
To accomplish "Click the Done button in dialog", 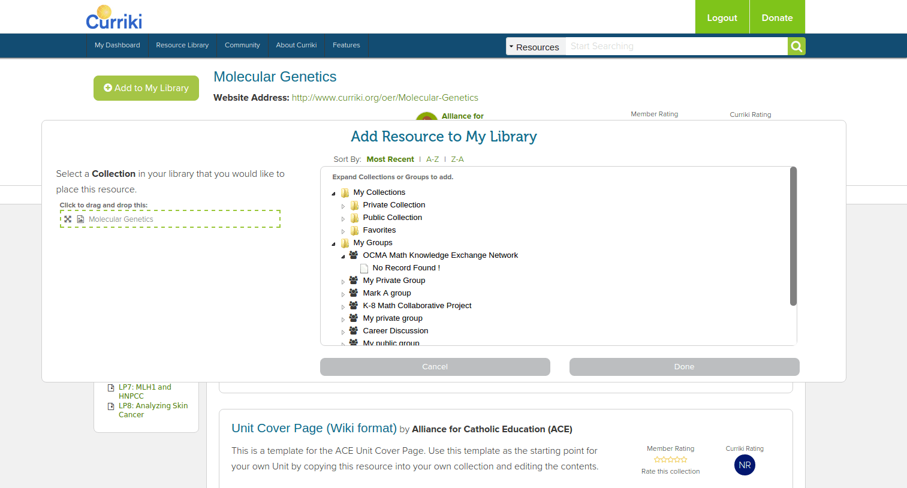I will (x=685, y=367).
